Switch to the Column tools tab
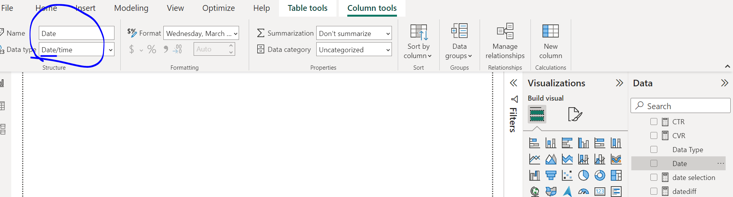 [372, 8]
